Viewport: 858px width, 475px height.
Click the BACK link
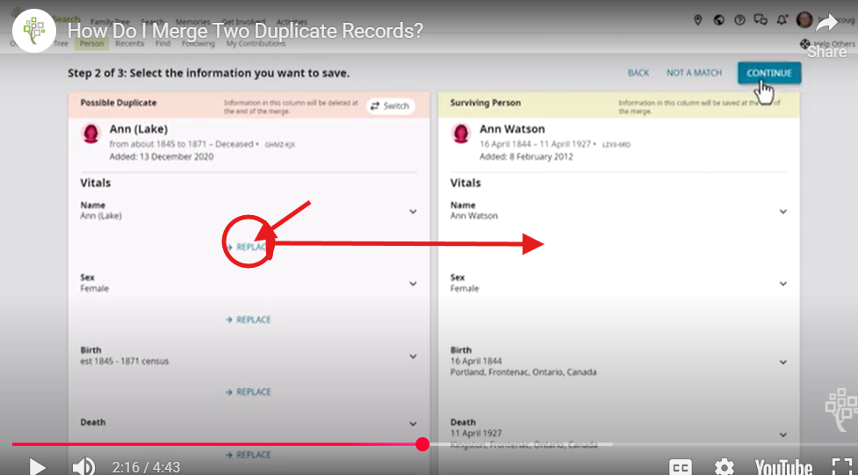638,73
